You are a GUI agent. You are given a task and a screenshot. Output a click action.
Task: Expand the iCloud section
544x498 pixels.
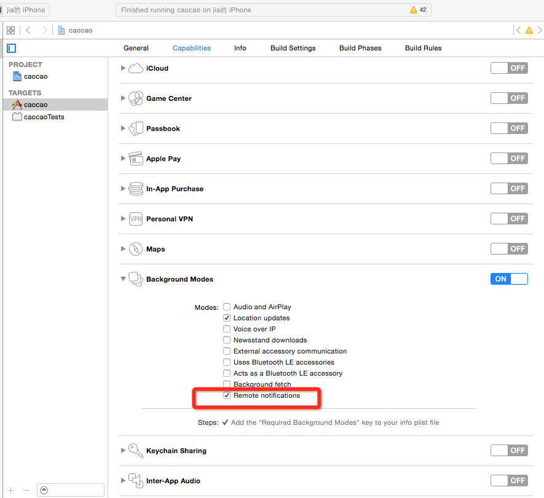point(123,68)
